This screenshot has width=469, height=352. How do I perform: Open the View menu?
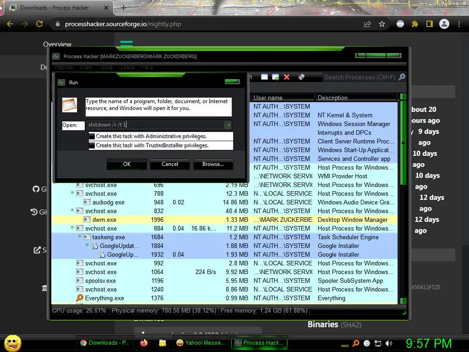(x=86, y=67)
